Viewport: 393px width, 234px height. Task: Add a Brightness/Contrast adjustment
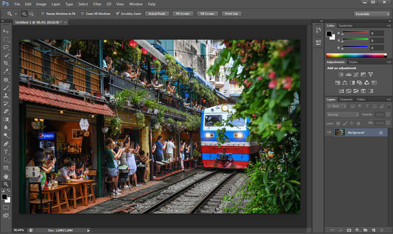(341, 74)
